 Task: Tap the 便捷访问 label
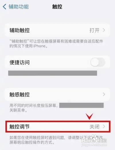click(x=20, y=62)
